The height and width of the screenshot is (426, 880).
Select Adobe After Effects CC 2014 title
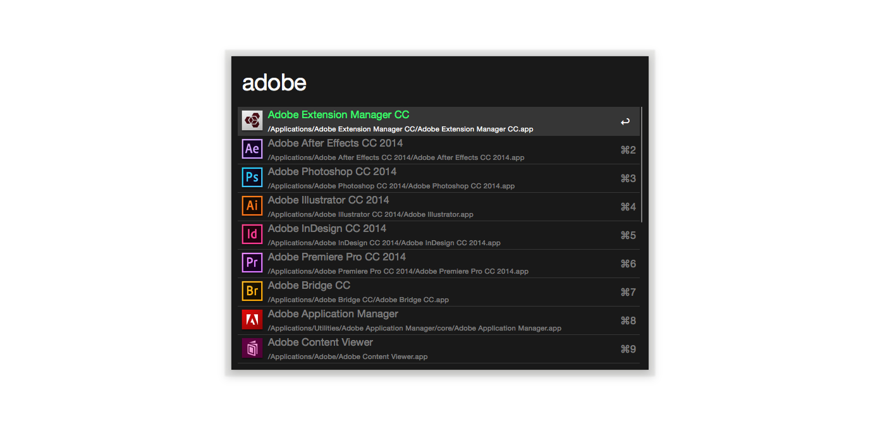coord(335,143)
